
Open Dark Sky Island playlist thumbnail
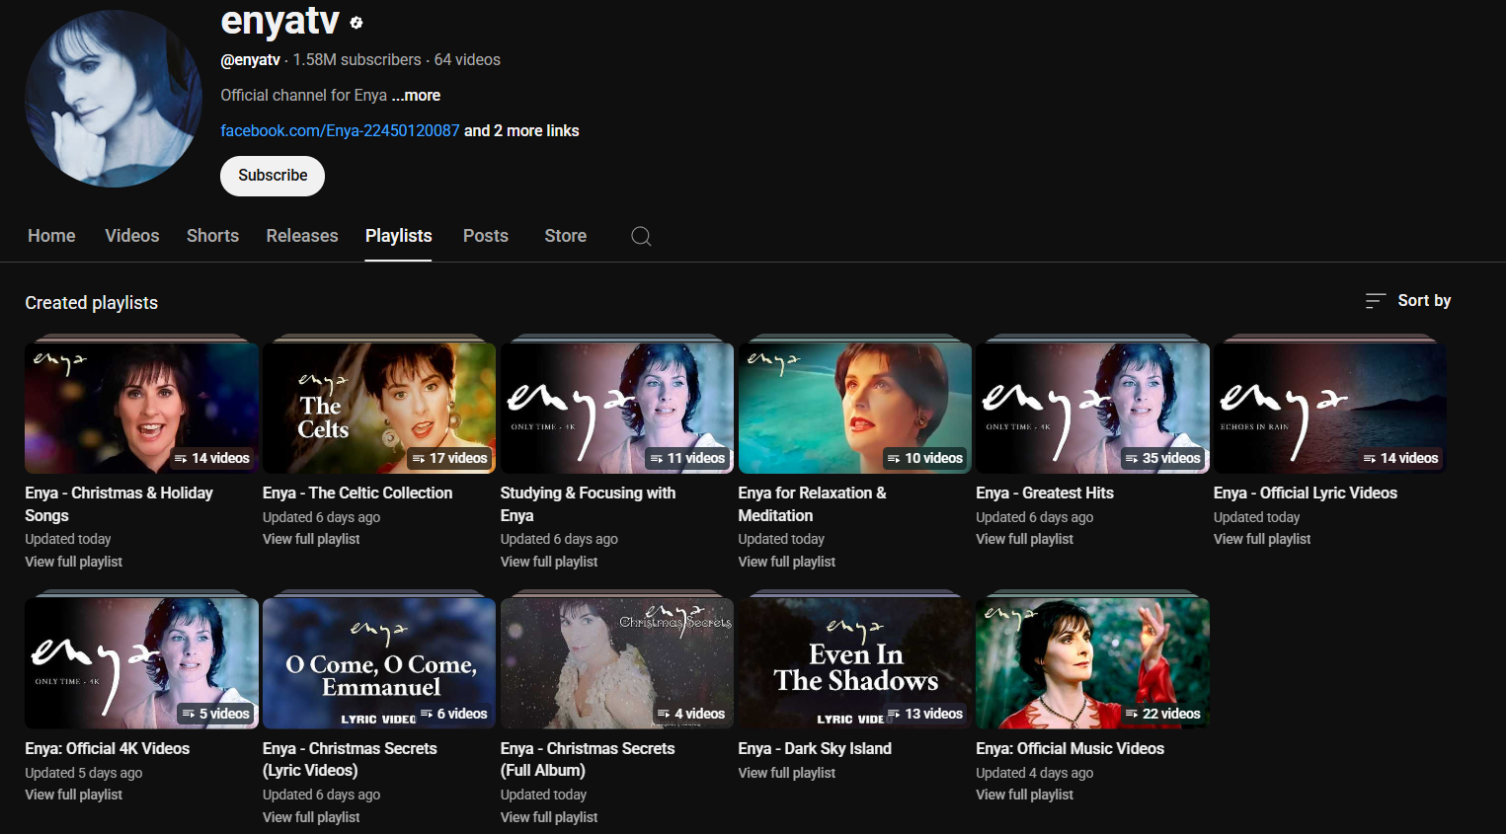point(855,663)
